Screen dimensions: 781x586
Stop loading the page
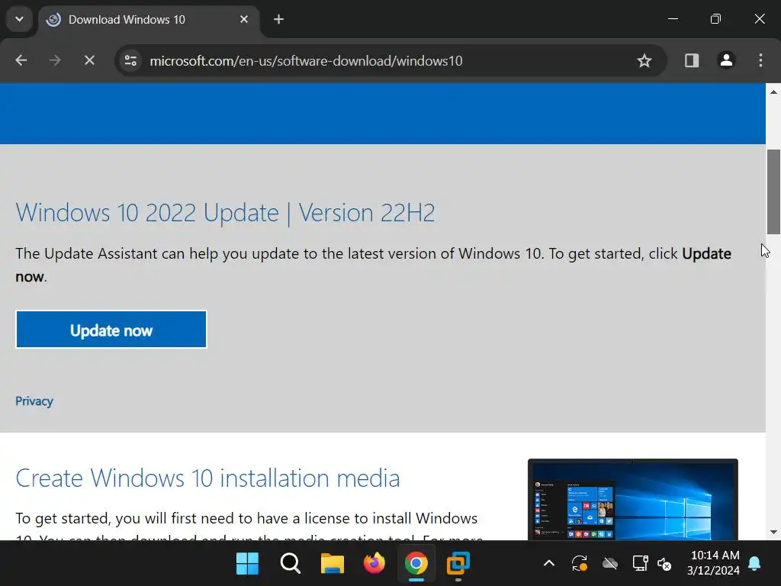point(89,60)
